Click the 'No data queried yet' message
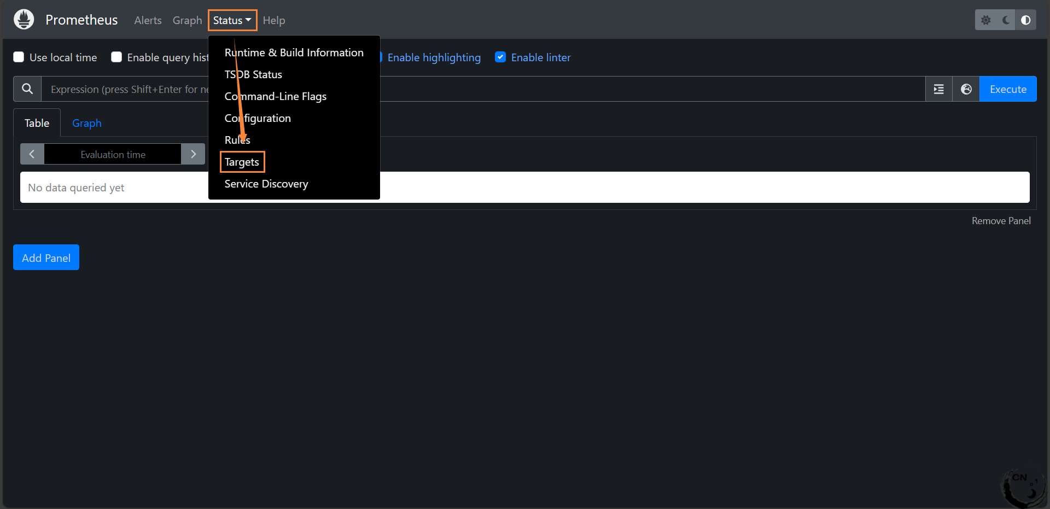 pyautogui.click(x=76, y=188)
